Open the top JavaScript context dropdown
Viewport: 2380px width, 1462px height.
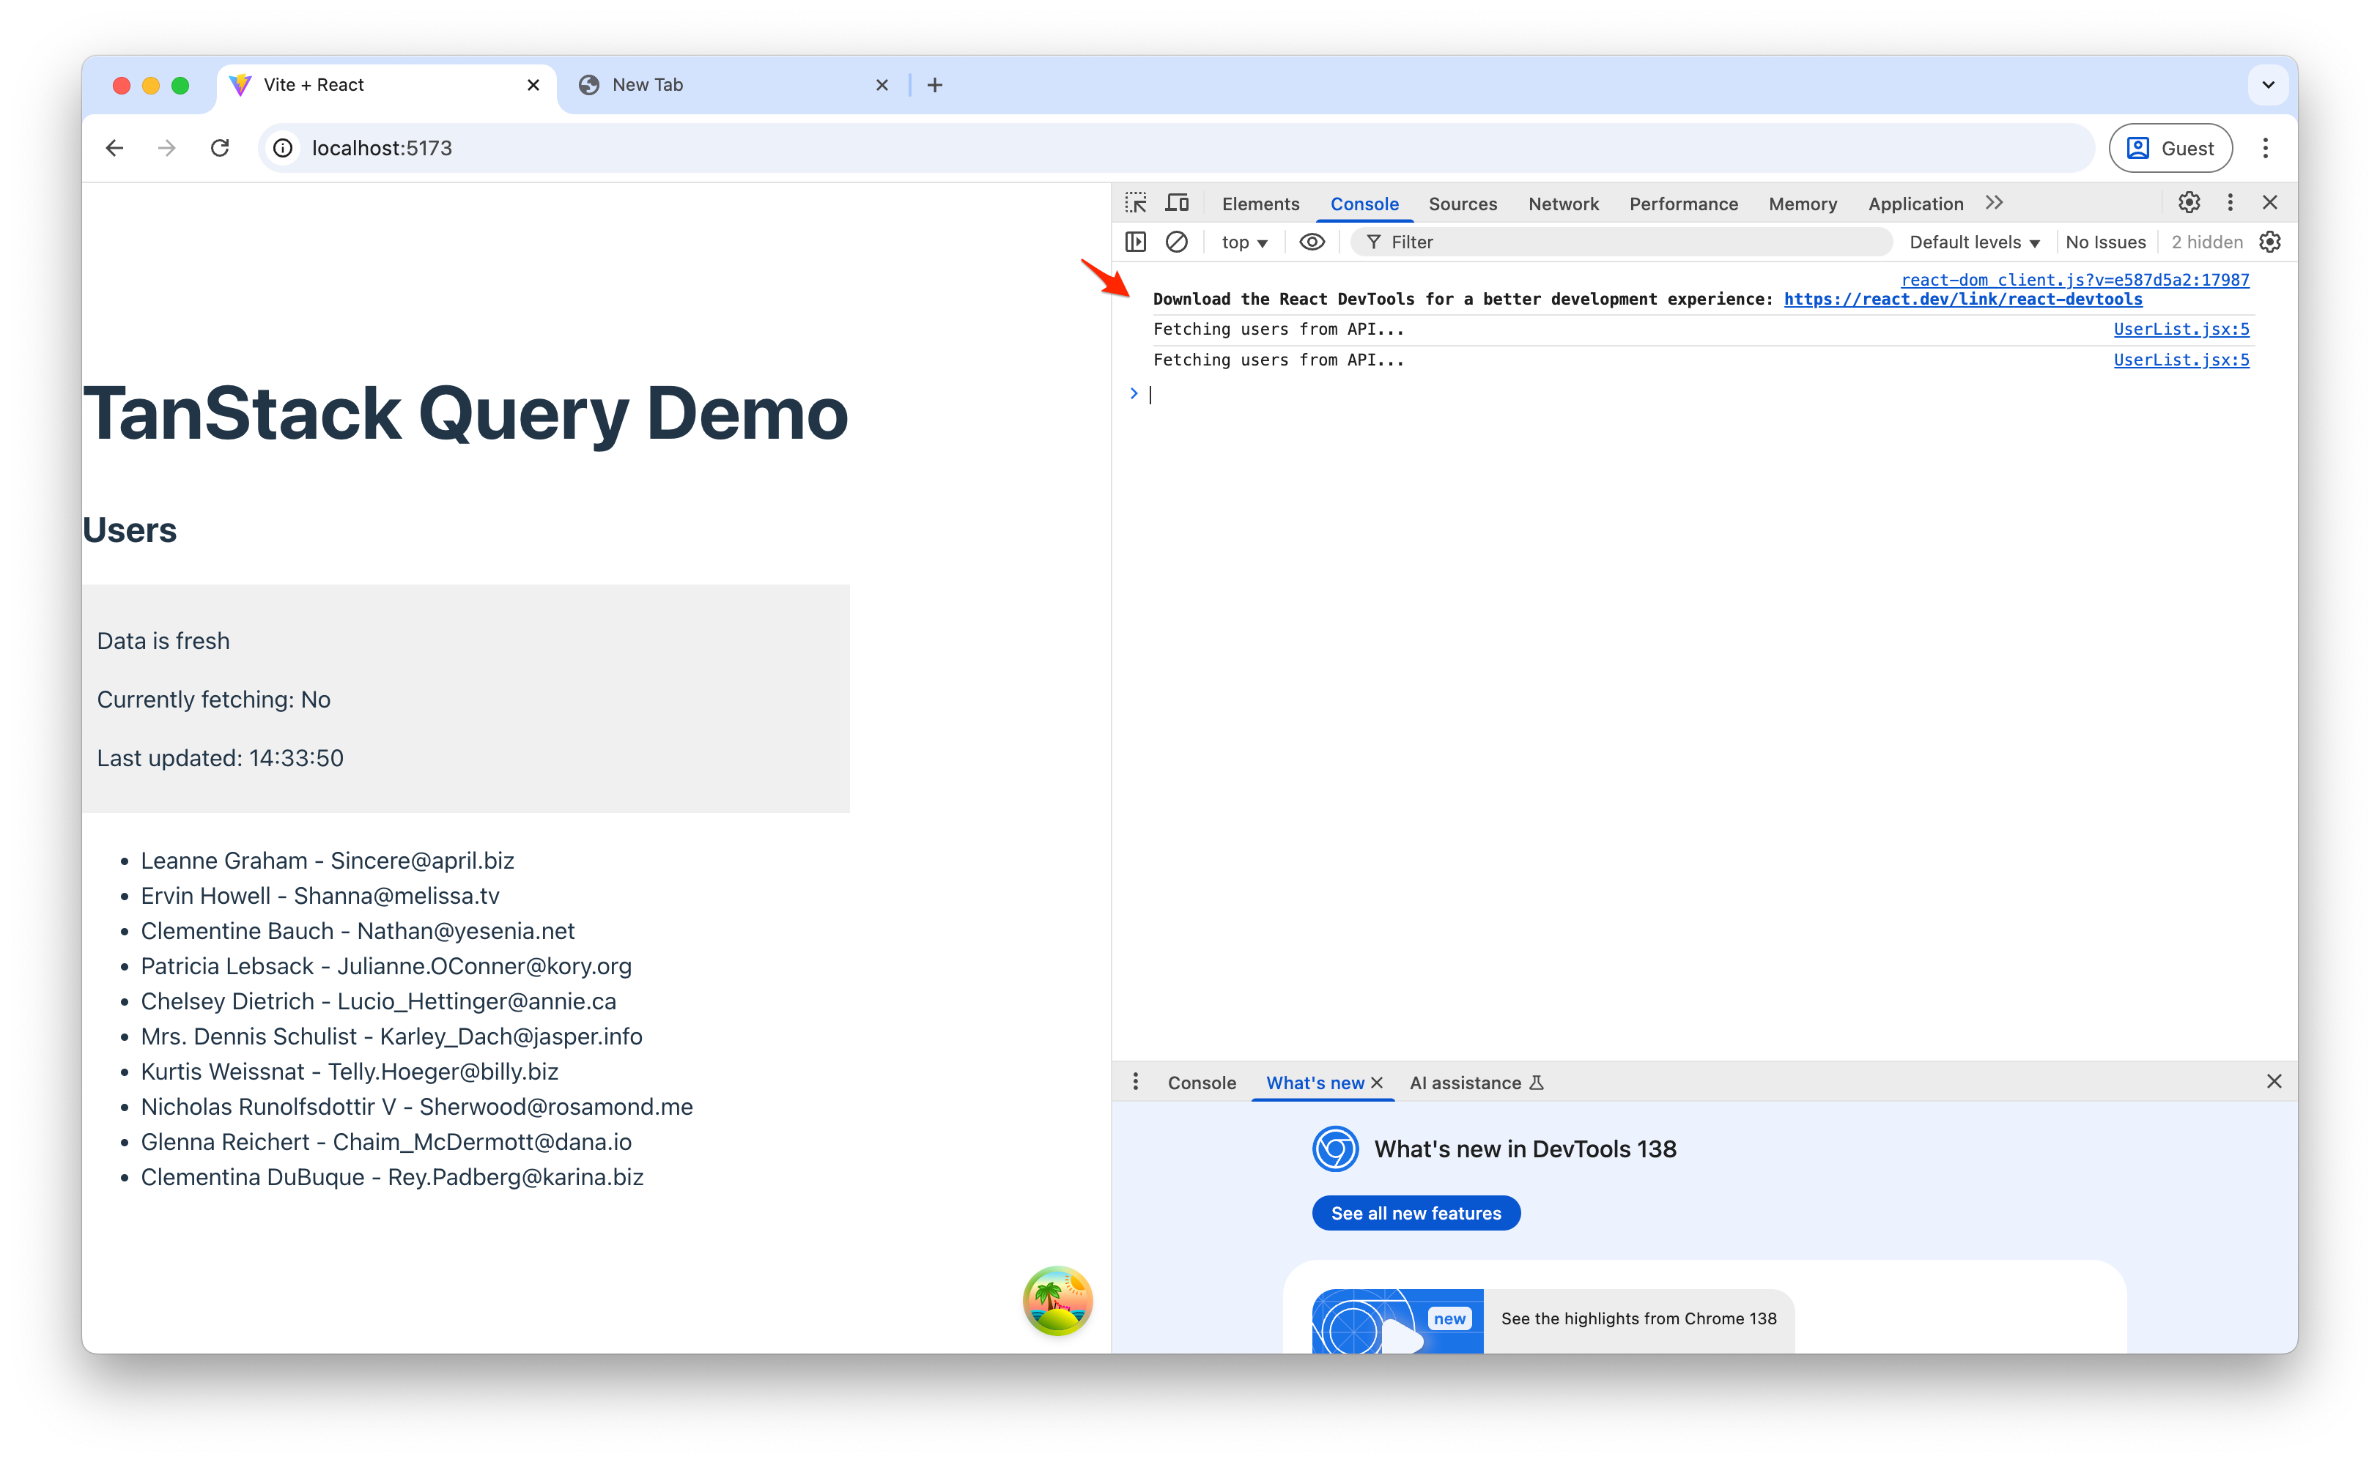click(x=1243, y=242)
